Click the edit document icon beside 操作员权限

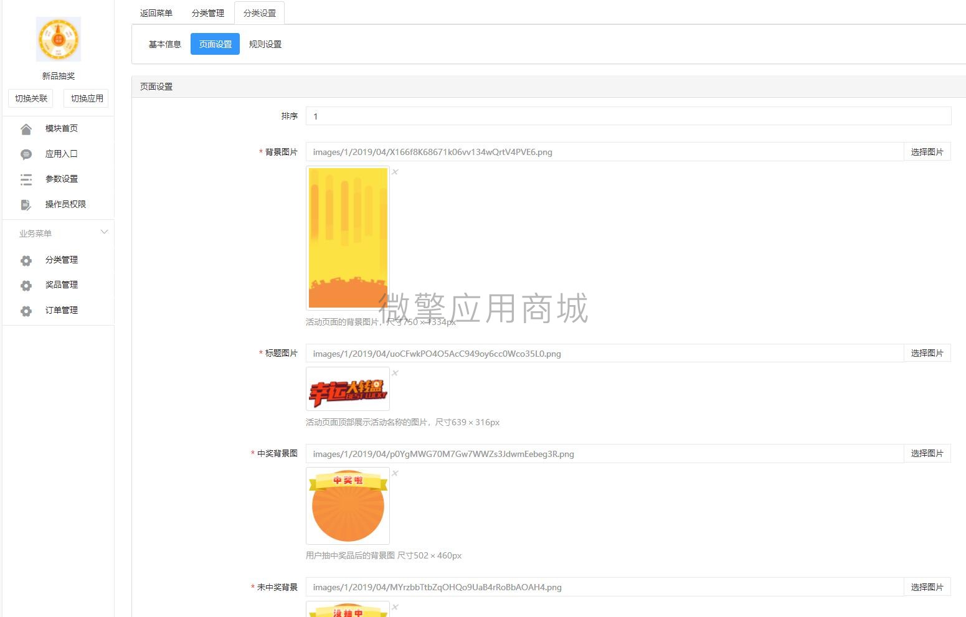pos(26,205)
